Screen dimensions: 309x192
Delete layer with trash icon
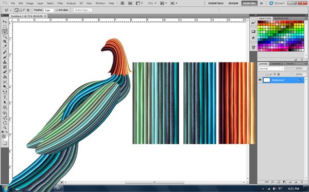[302, 182]
